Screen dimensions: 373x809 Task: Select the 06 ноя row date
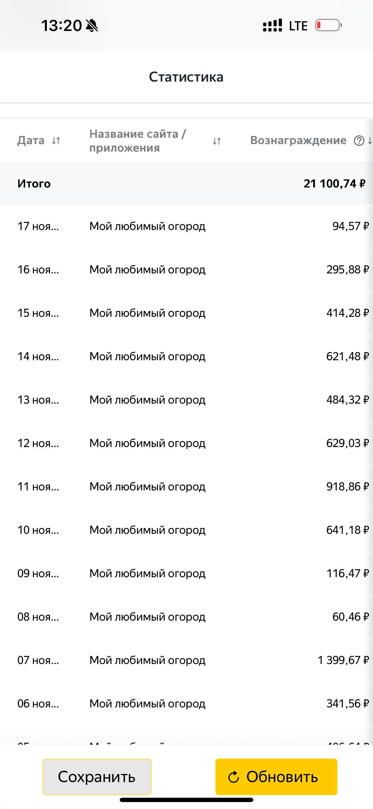click(38, 703)
